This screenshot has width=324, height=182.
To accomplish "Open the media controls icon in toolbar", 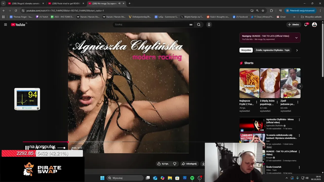I will [x=280, y=11].
